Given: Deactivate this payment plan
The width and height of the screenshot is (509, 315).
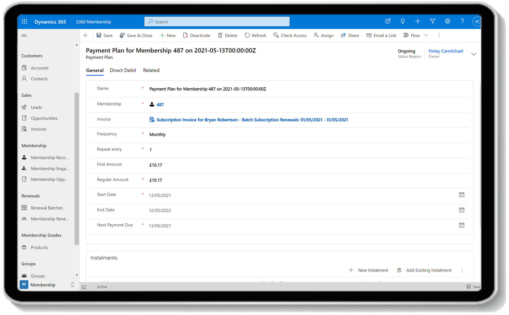Looking at the screenshot, I should click(197, 35).
